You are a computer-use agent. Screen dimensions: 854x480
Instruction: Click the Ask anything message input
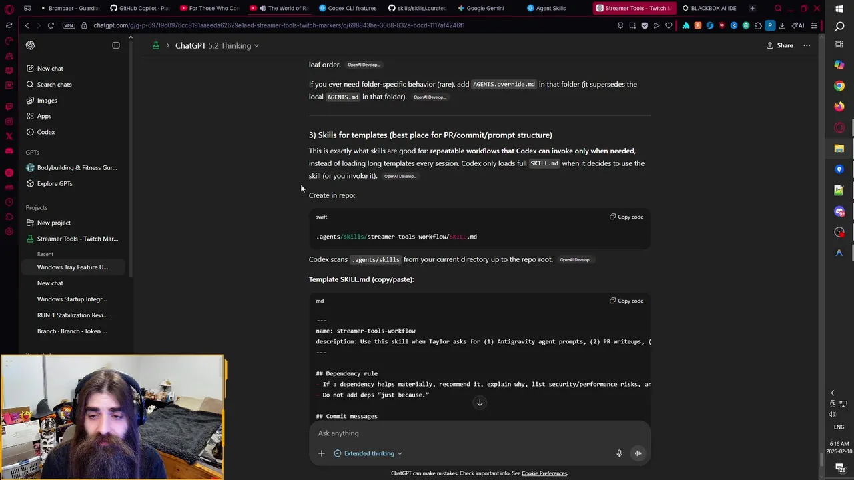coord(479,433)
